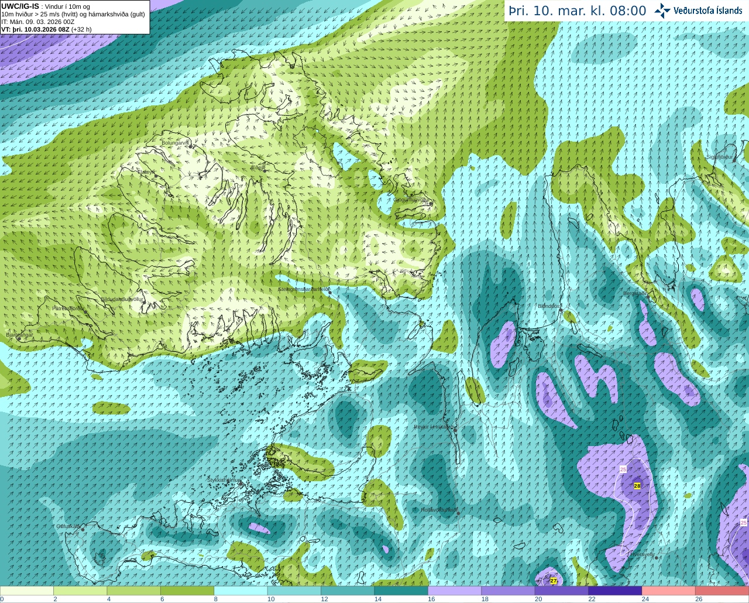Screen dimensions: 749x603
Task: Click the 2–4 m/s light green legend swatch
Action: 80,591
